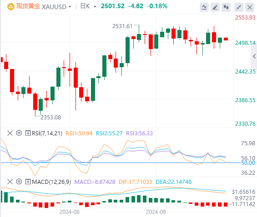Click the RSI 36.22 axis label
This screenshot has width=257, height=217.
click(248, 173)
